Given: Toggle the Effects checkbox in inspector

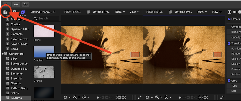Looking at the screenshot, I should tap(229, 19).
